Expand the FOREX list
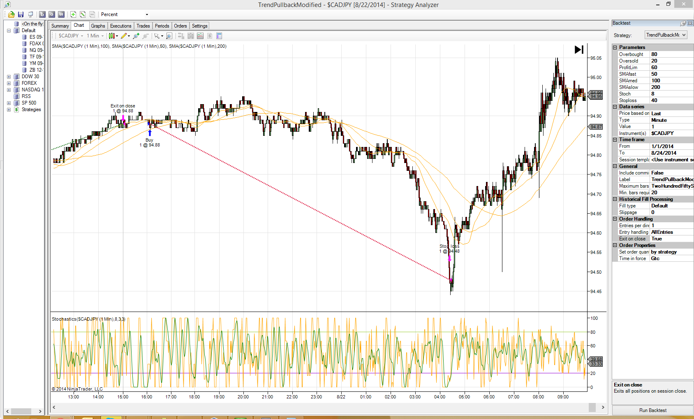The height and width of the screenshot is (419, 694). pyautogui.click(x=9, y=83)
